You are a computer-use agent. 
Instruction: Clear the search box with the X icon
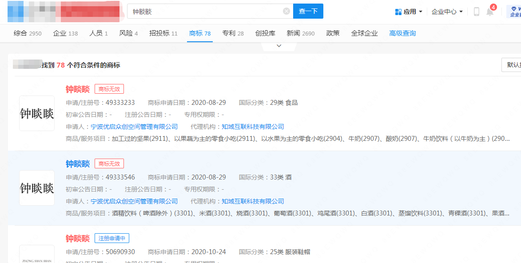point(286,11)
